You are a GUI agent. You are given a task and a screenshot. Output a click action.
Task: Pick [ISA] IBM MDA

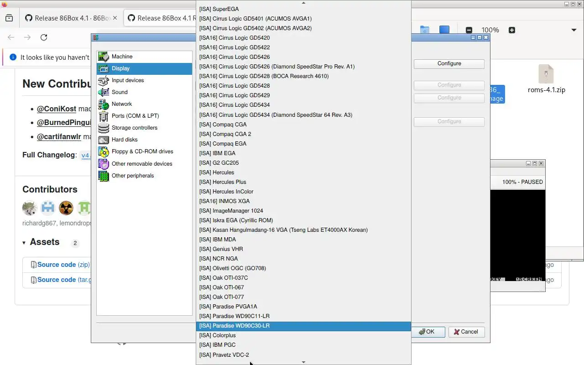click(303, 240)
